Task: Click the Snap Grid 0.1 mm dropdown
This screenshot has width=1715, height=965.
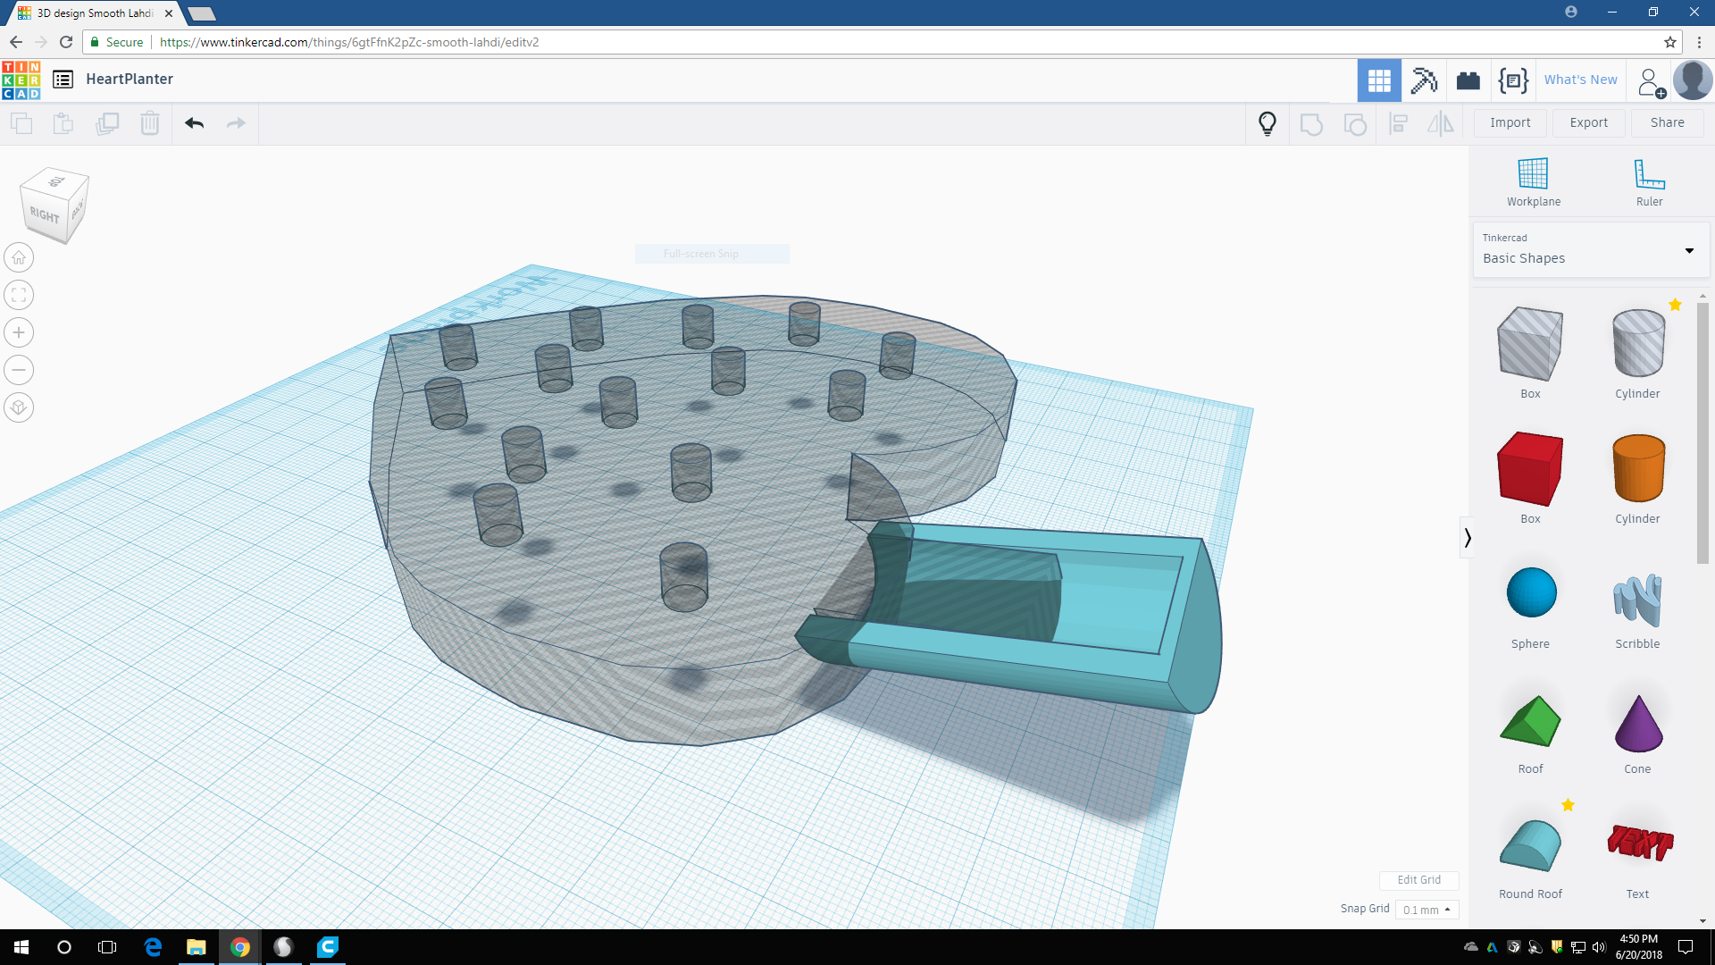Action: (1426, 909)
